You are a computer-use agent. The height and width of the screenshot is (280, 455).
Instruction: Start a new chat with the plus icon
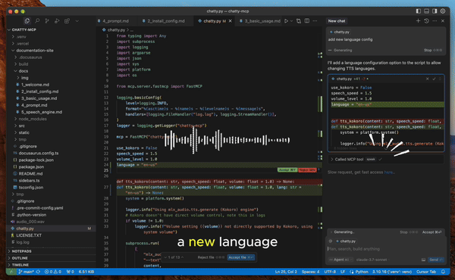(418, 21)
